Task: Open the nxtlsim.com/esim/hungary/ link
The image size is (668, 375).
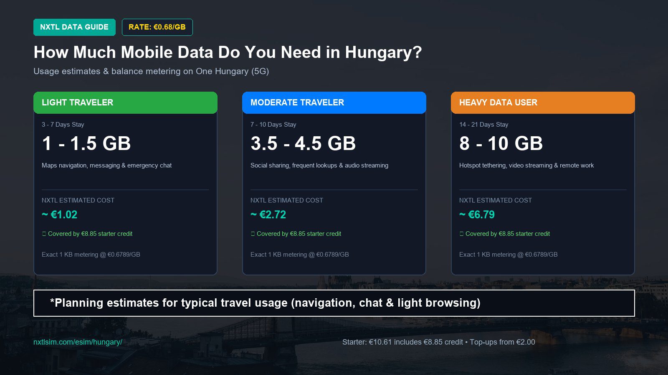Action: pyautogui.click(x=78, y=342)
